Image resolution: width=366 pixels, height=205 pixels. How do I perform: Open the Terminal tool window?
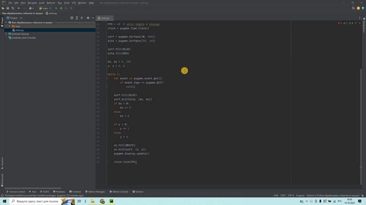pyautogui.click(x=75, y=192)
